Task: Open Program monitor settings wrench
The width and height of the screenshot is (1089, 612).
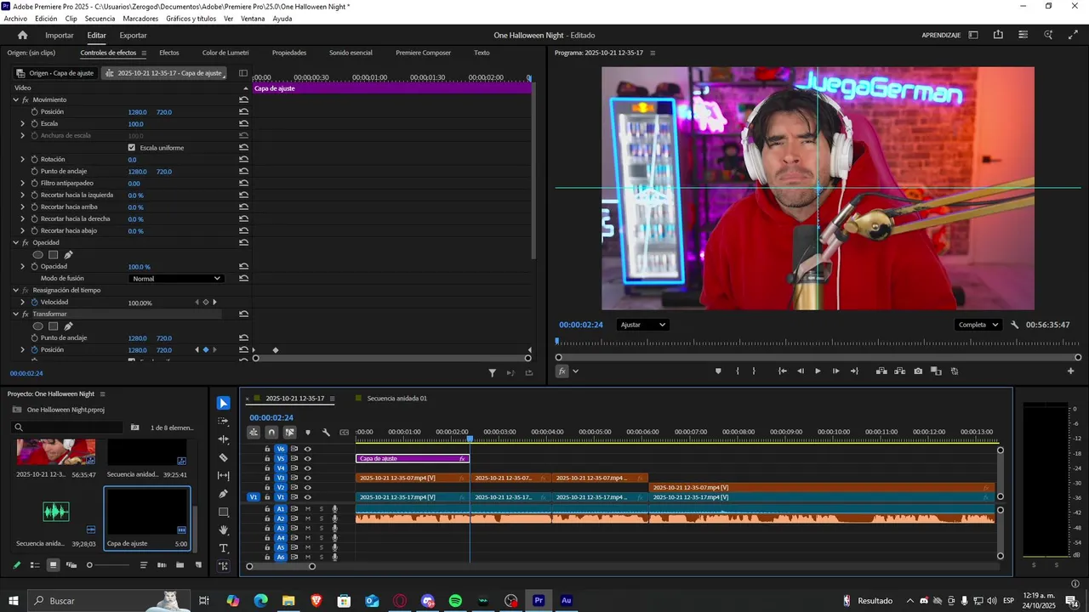Action: click(1015, 325)
